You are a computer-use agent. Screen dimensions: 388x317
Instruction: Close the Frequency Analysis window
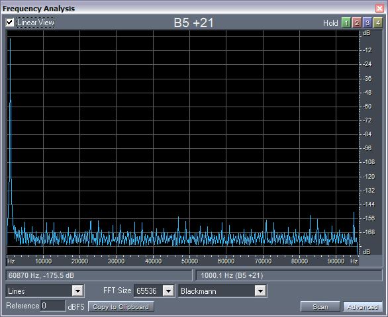[x=379, y=8]
